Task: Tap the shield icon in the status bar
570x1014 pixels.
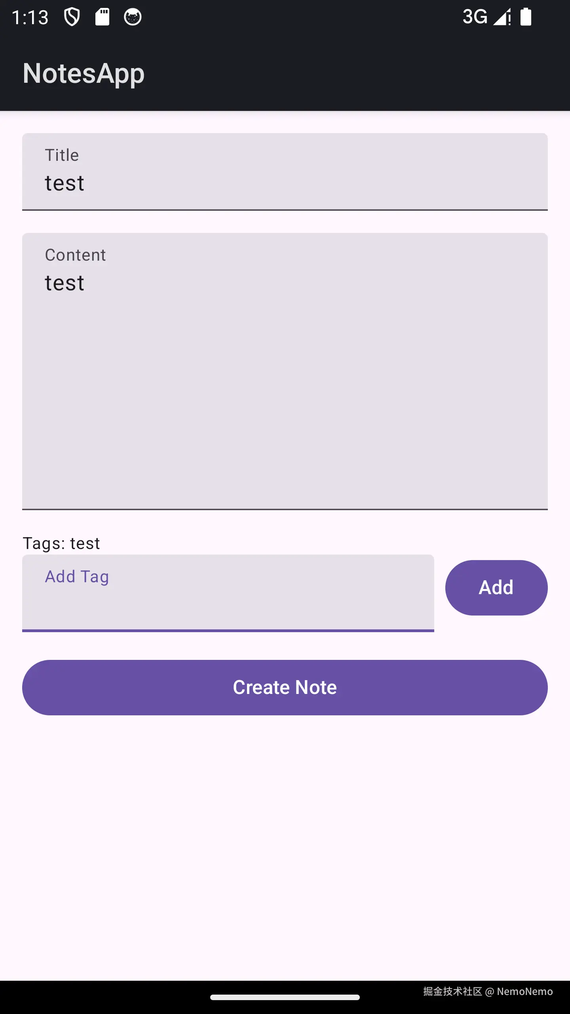Action: 72,17
